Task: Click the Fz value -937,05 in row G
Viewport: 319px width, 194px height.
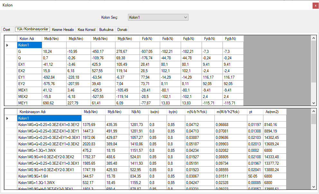Action: point(150,52)
